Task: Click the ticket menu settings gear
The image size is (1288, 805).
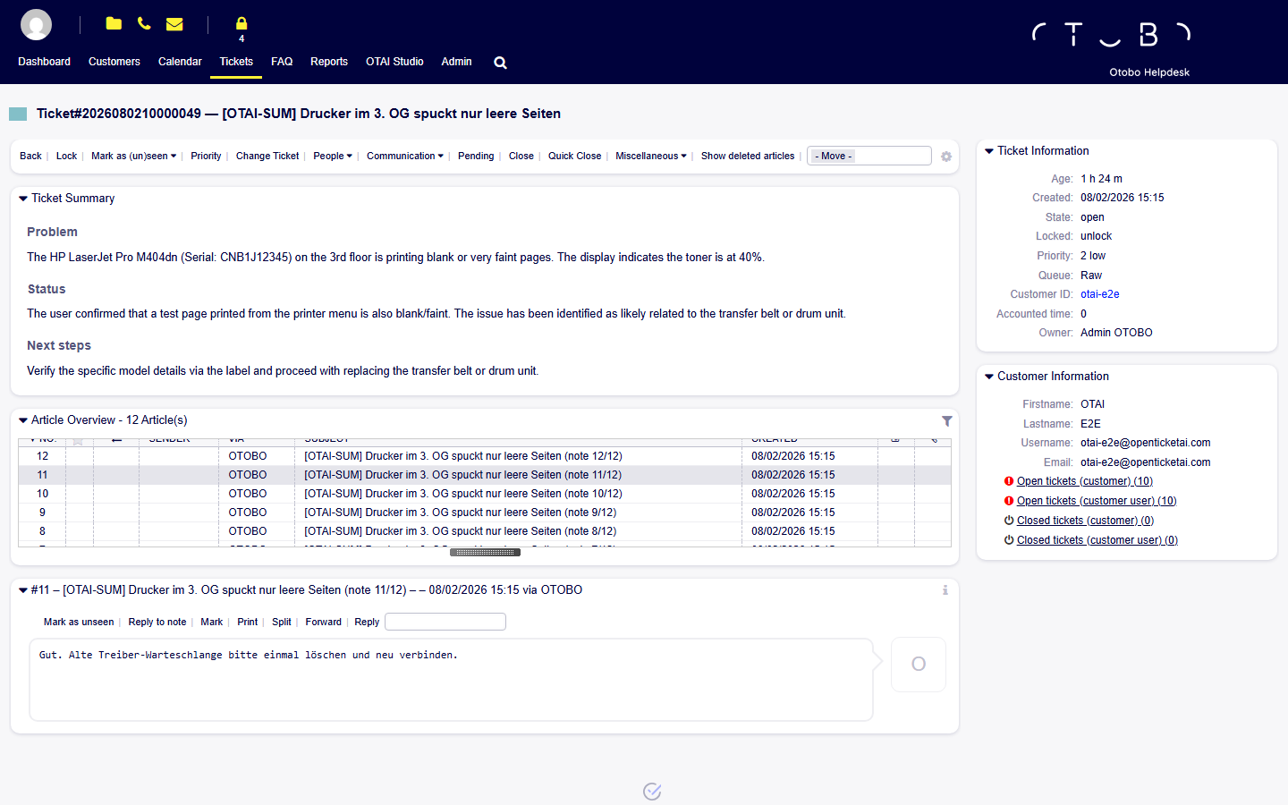Action: [x=946, y=157]
